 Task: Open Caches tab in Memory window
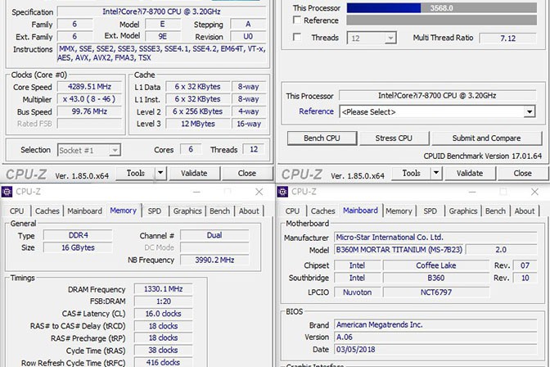47,211
